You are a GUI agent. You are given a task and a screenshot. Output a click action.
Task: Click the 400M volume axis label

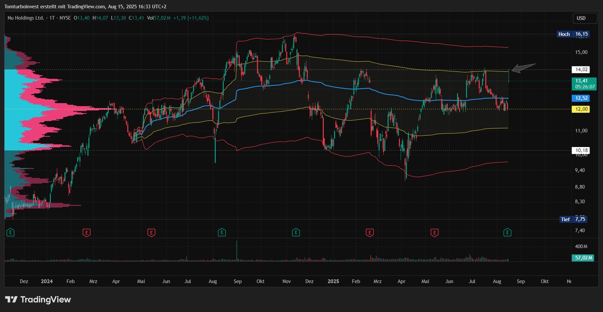581,246
